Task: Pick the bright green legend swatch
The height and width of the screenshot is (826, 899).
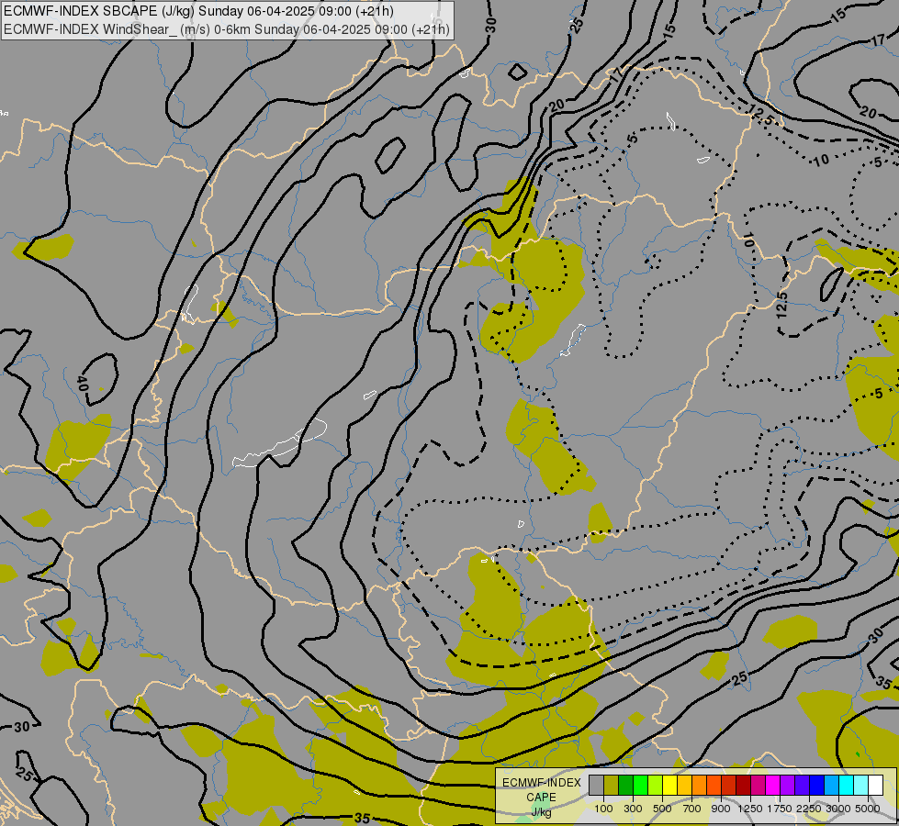Action: pyautogui.click(x=640, y=785)
